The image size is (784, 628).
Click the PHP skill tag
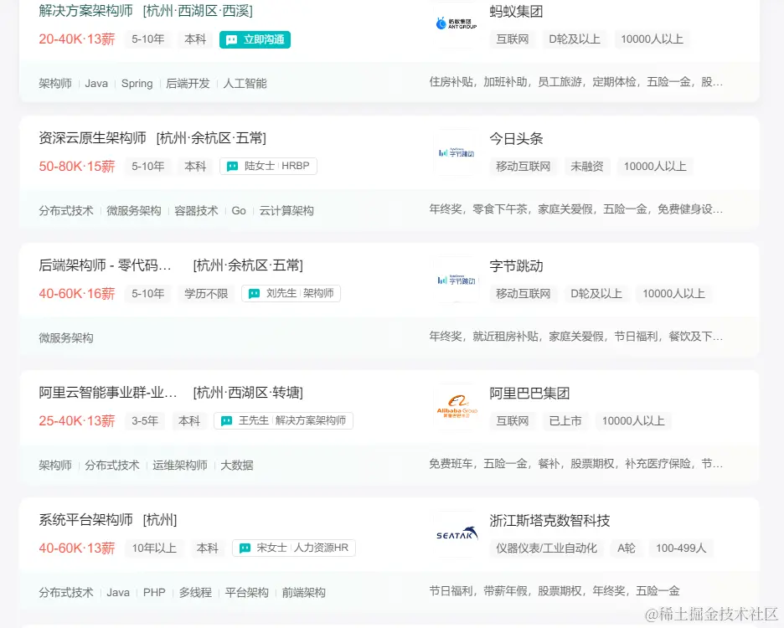154,593
